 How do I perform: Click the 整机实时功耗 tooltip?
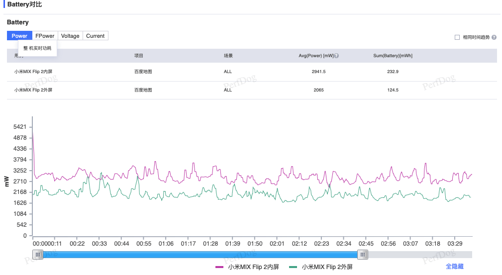[x=37, y=48]
